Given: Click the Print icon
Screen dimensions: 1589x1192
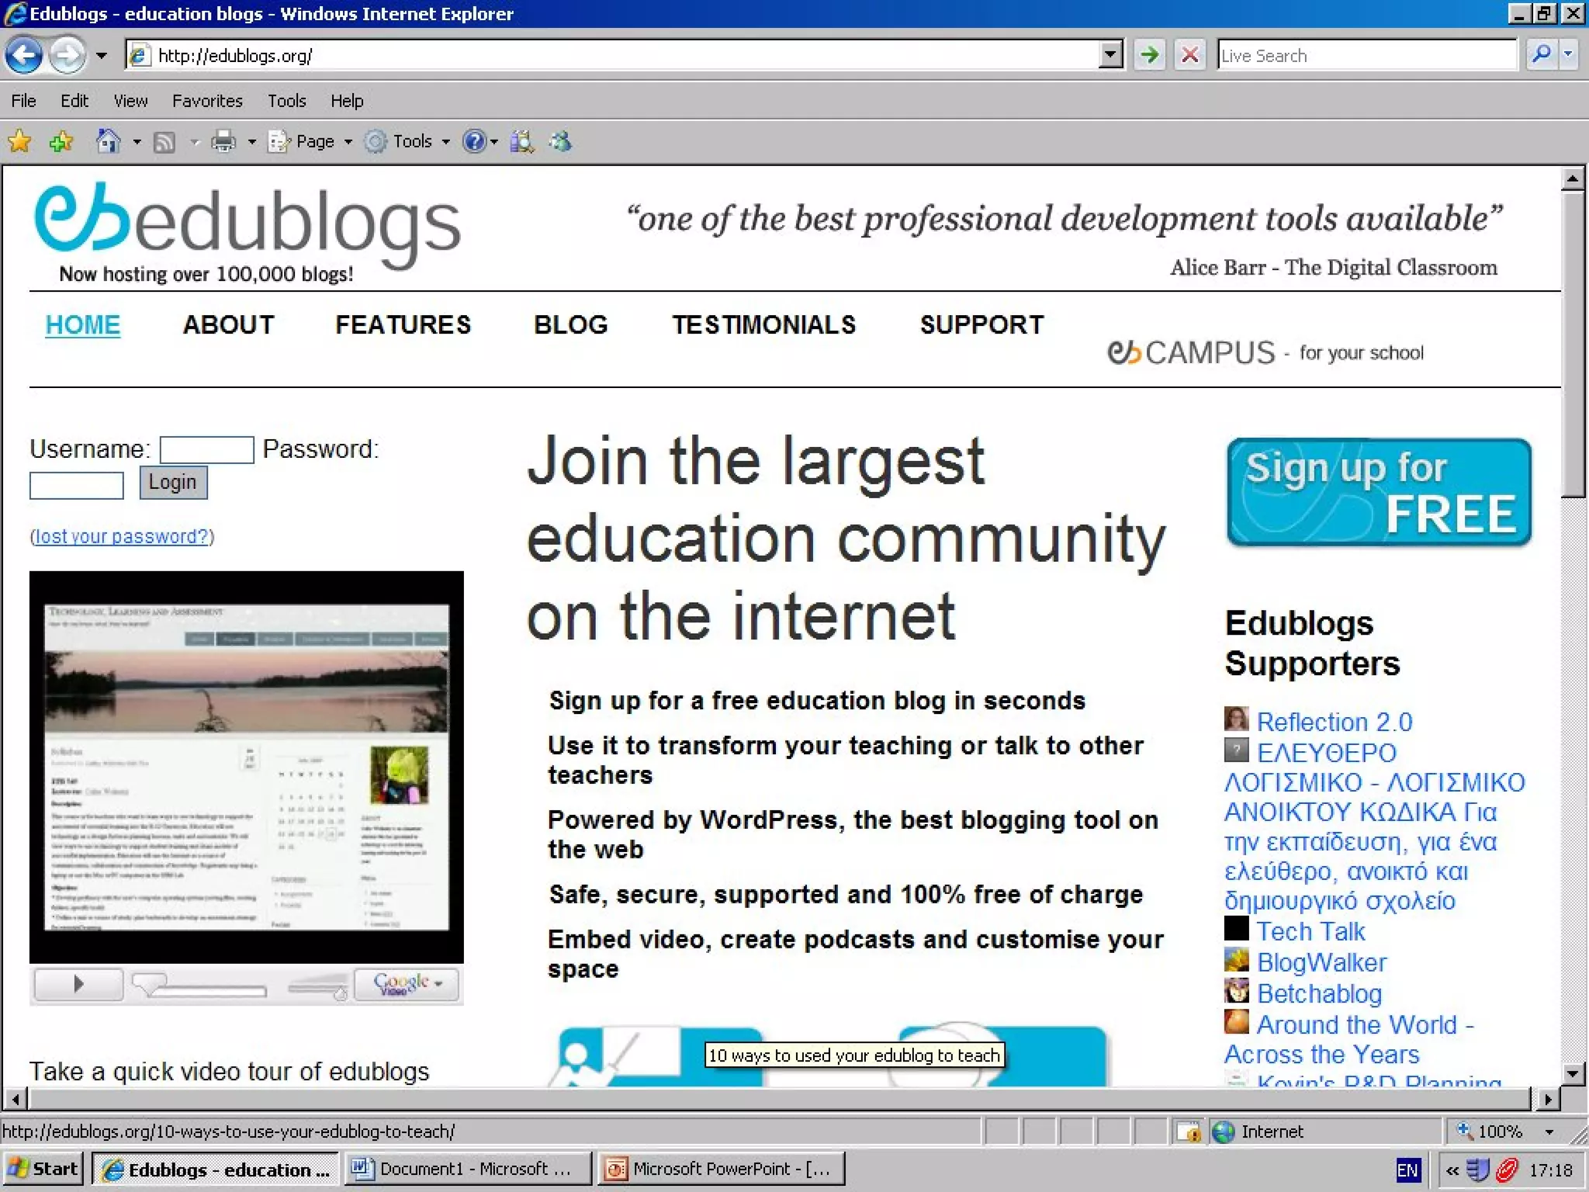Looking at the screenshot, I should point(223,141).
